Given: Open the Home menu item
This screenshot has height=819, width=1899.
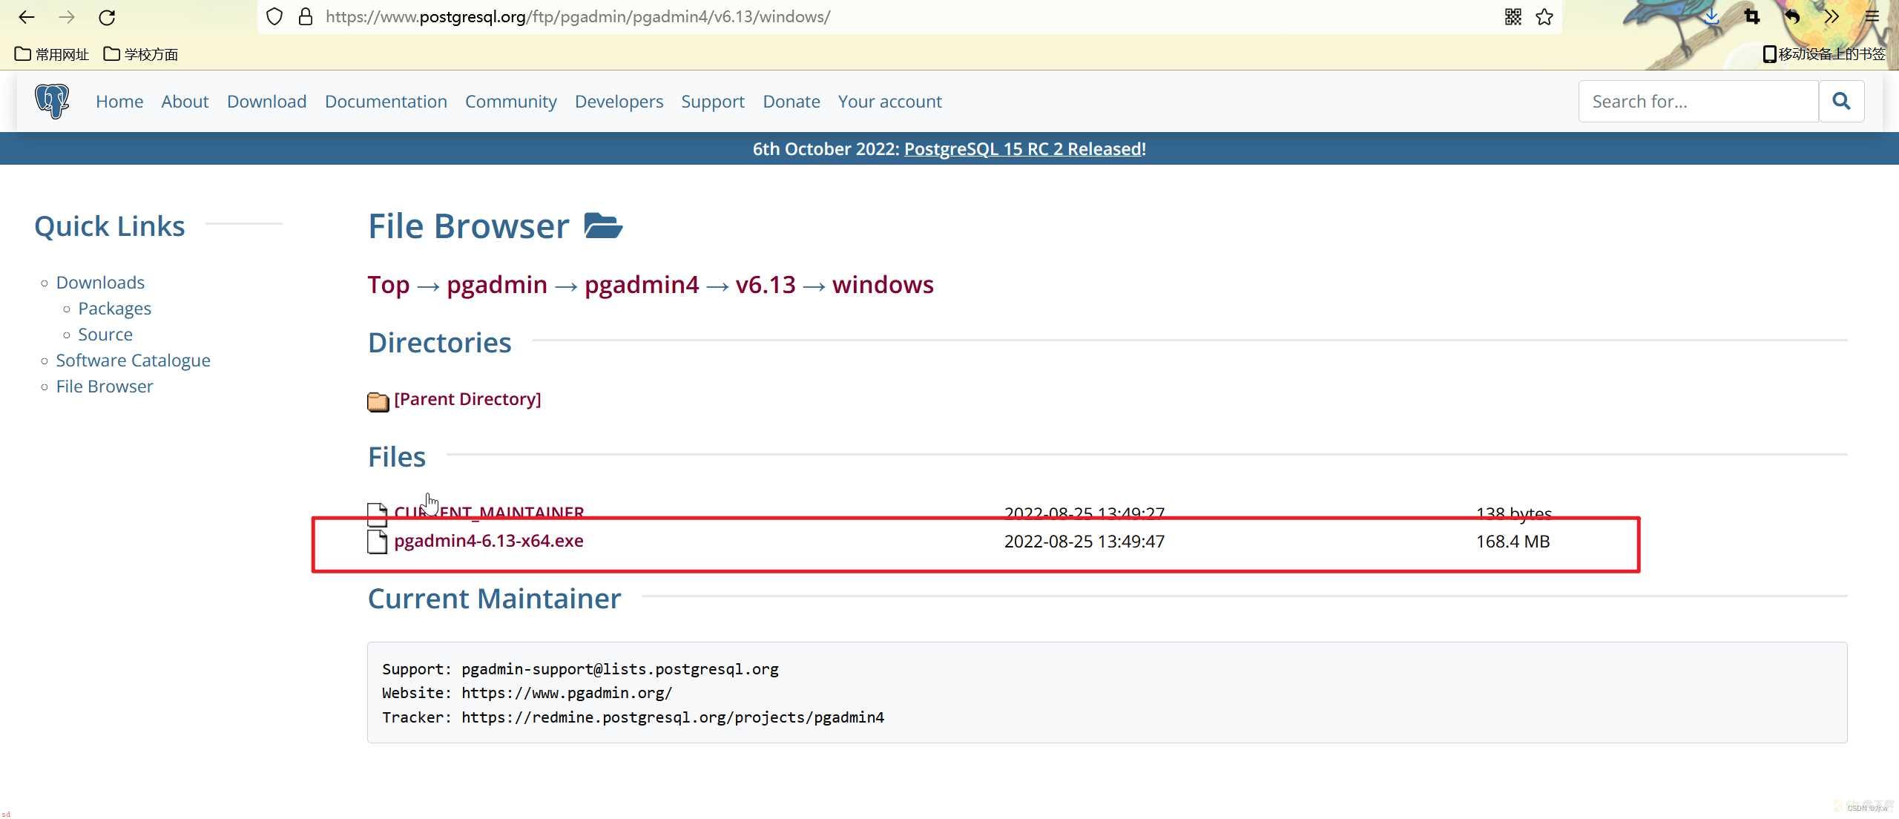Looking at the screenshot, I should (119, 102).
